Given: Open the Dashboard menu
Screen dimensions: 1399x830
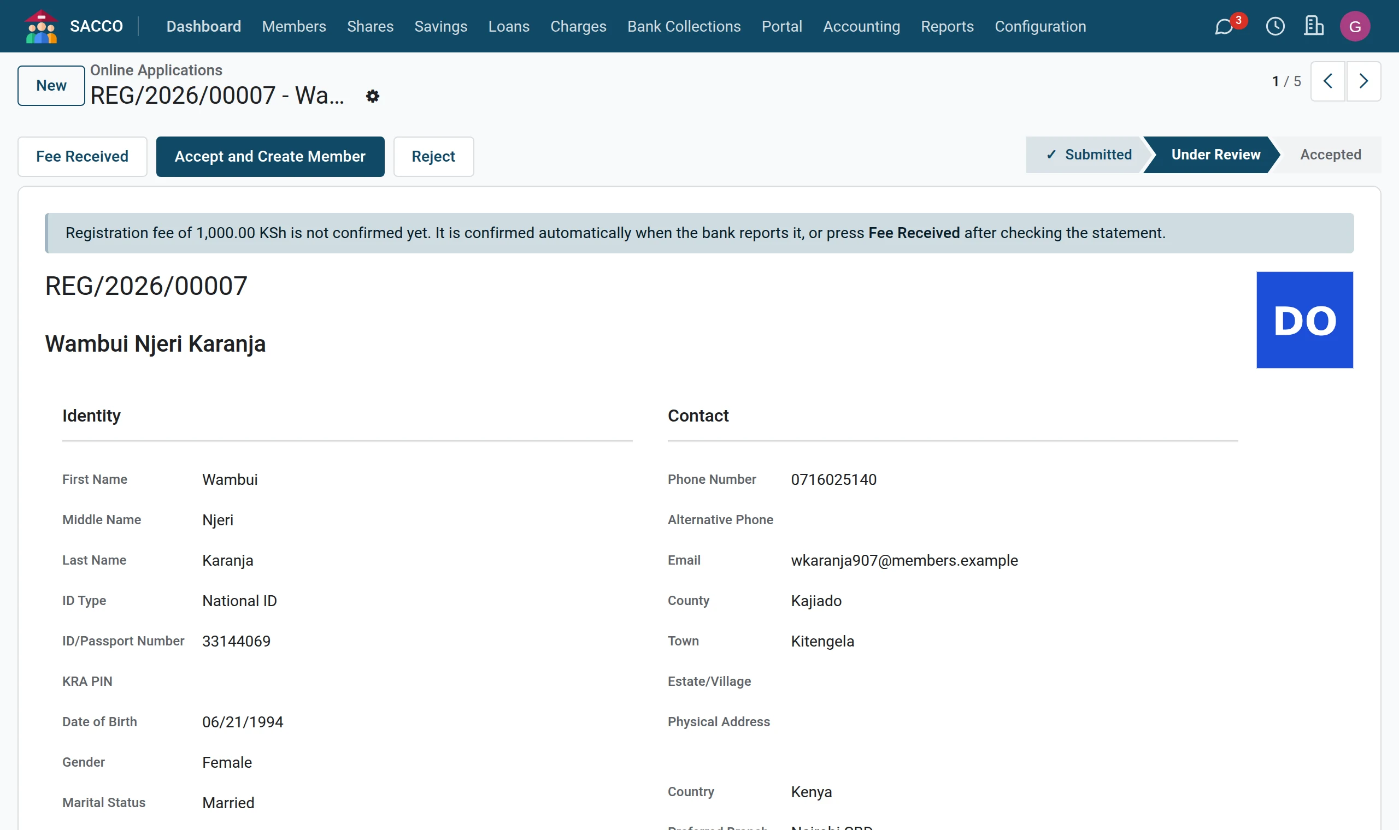Looking at the screenshot, I should click(x=204, y=26).
